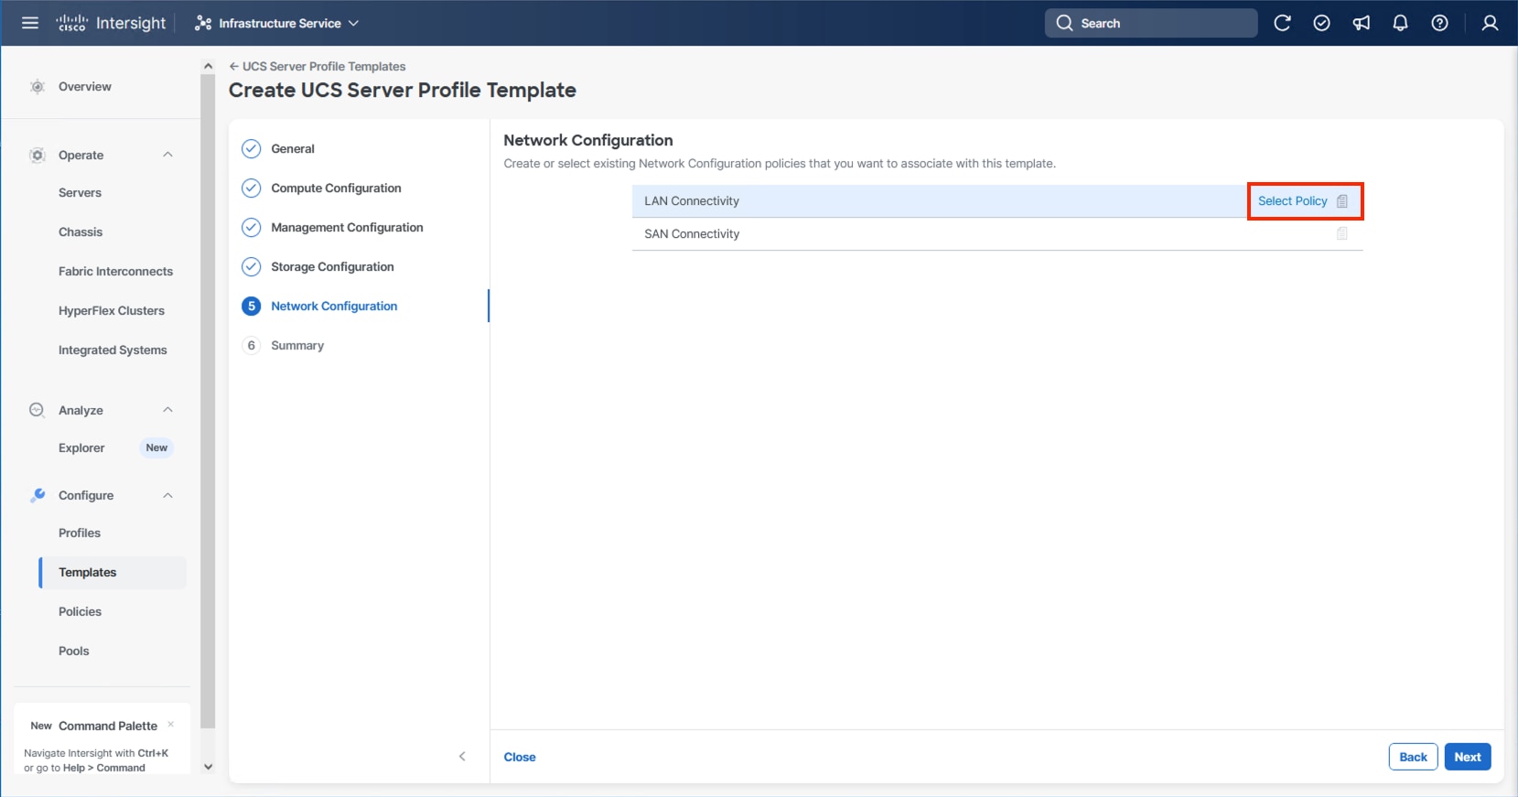Click the Overview sidebar icon
This screenshot has width=1518, height=797.
(38, 87)
